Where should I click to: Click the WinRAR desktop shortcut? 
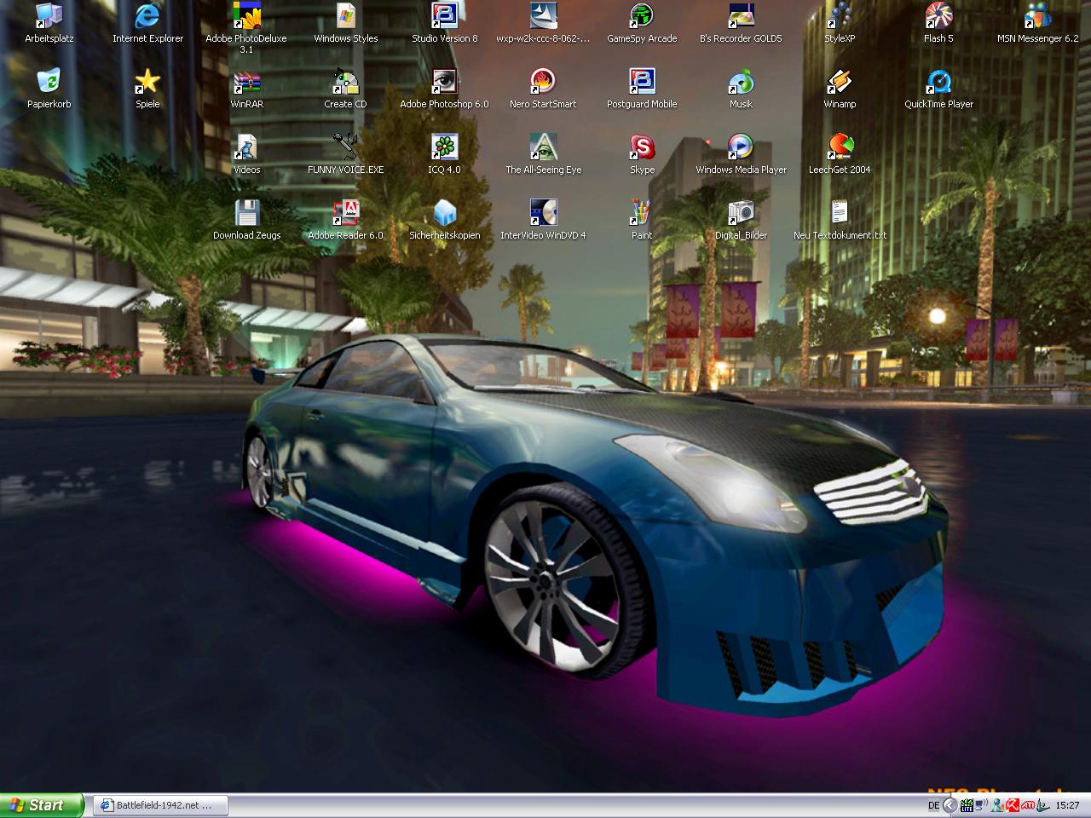click(246, 89)
